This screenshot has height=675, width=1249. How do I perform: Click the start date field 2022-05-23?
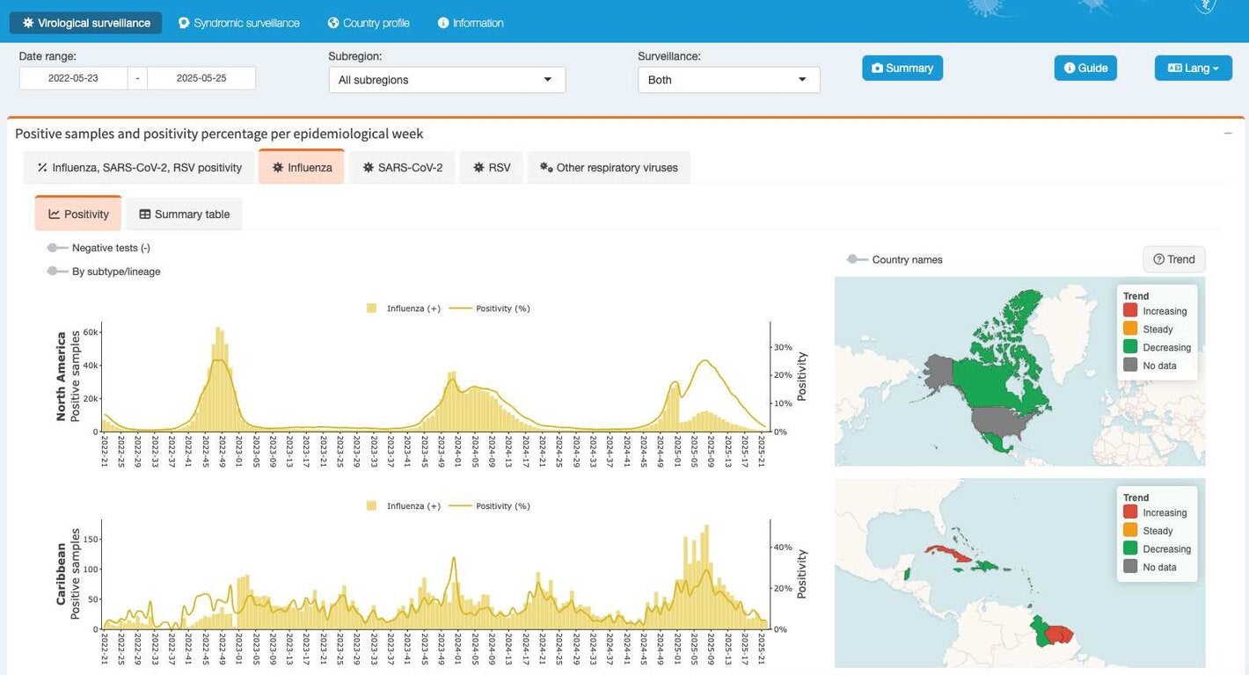73,78
